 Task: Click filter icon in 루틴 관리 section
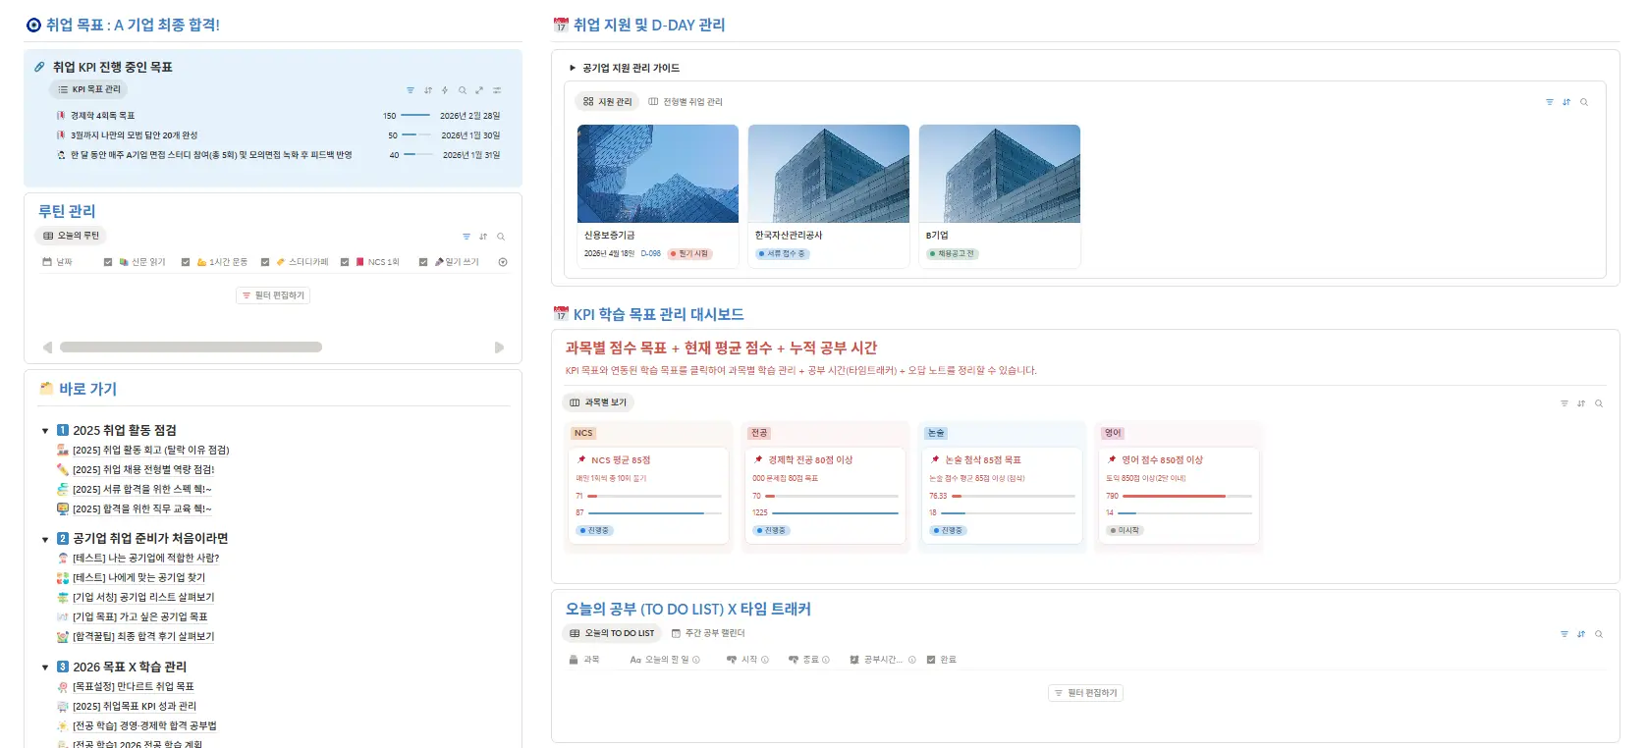[467, 237]
